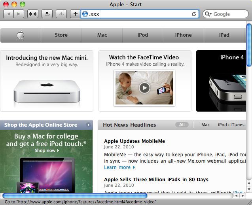Click the upload tray toolbar icon

click(x=61, y=14)
